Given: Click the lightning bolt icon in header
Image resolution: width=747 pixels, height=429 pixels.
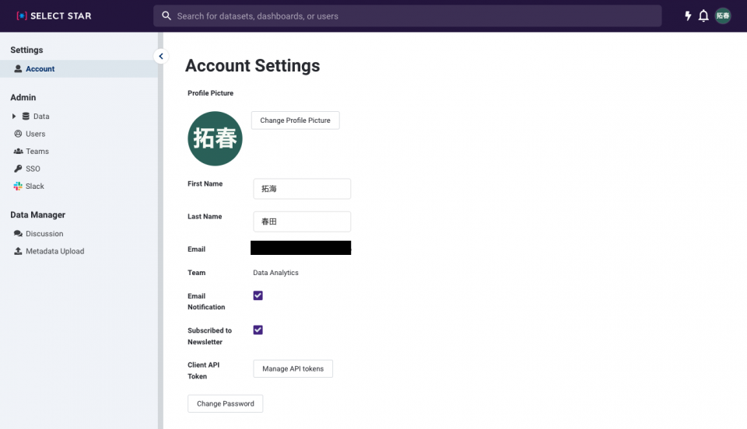Looking at the screenshot, I should 688,16.
